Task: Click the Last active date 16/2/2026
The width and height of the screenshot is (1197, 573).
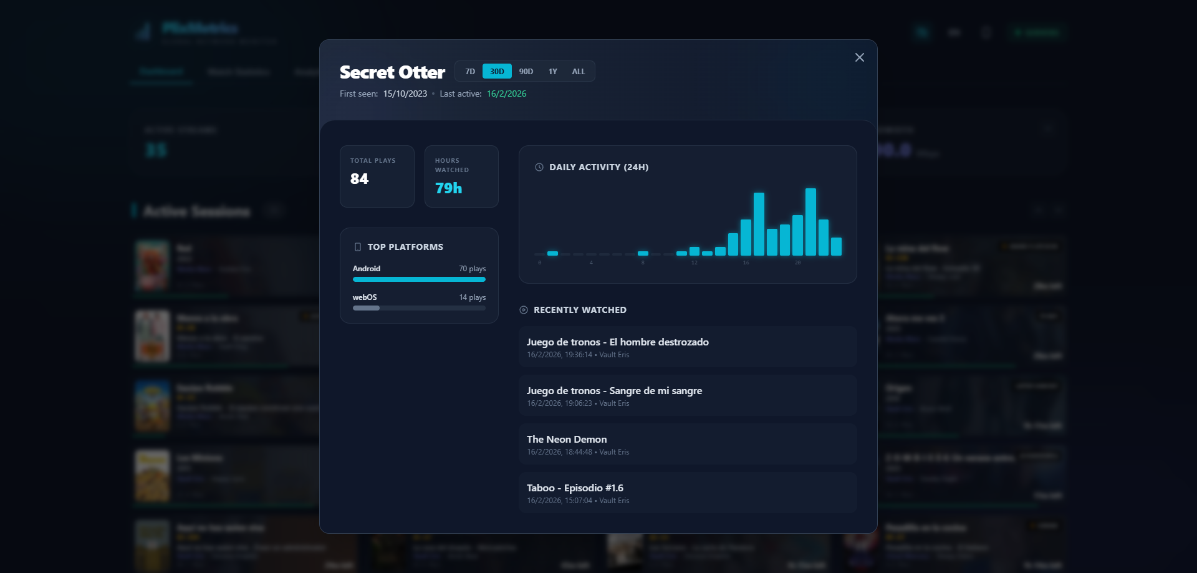Action: pos(506,94)
